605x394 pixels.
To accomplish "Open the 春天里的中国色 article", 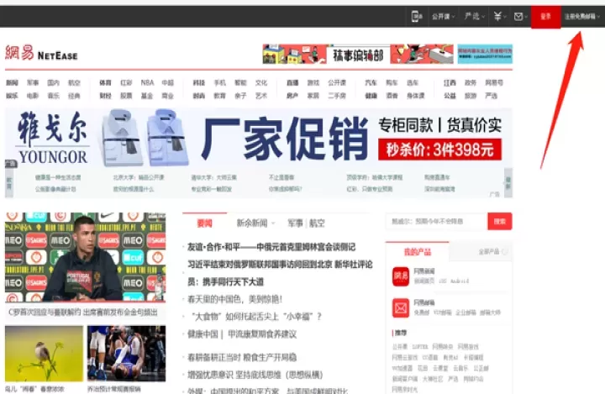I will pyautogui.click(x=235, y=299).
